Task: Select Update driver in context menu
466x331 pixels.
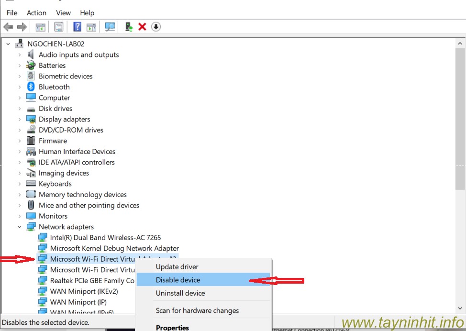Action: click(177, 267)
